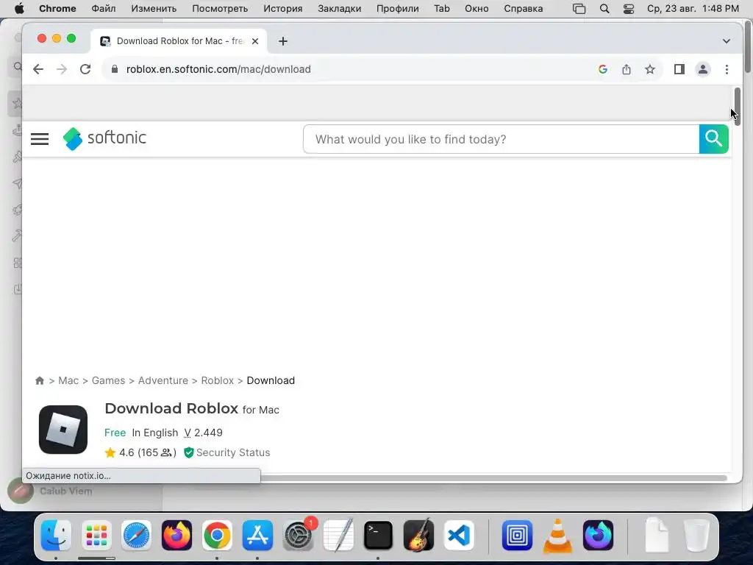Screen dimensions: 753x565
Task: Click the page horizontal scrollbar
Action: 493,477
